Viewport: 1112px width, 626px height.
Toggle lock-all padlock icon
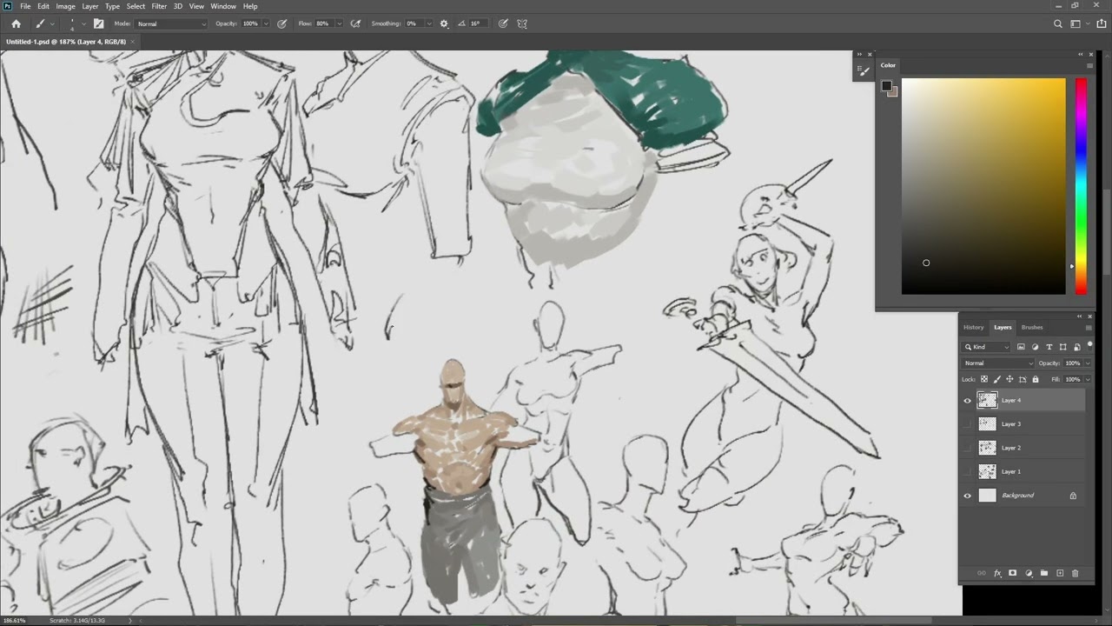pyautogui.click(x=1036, y=379)
